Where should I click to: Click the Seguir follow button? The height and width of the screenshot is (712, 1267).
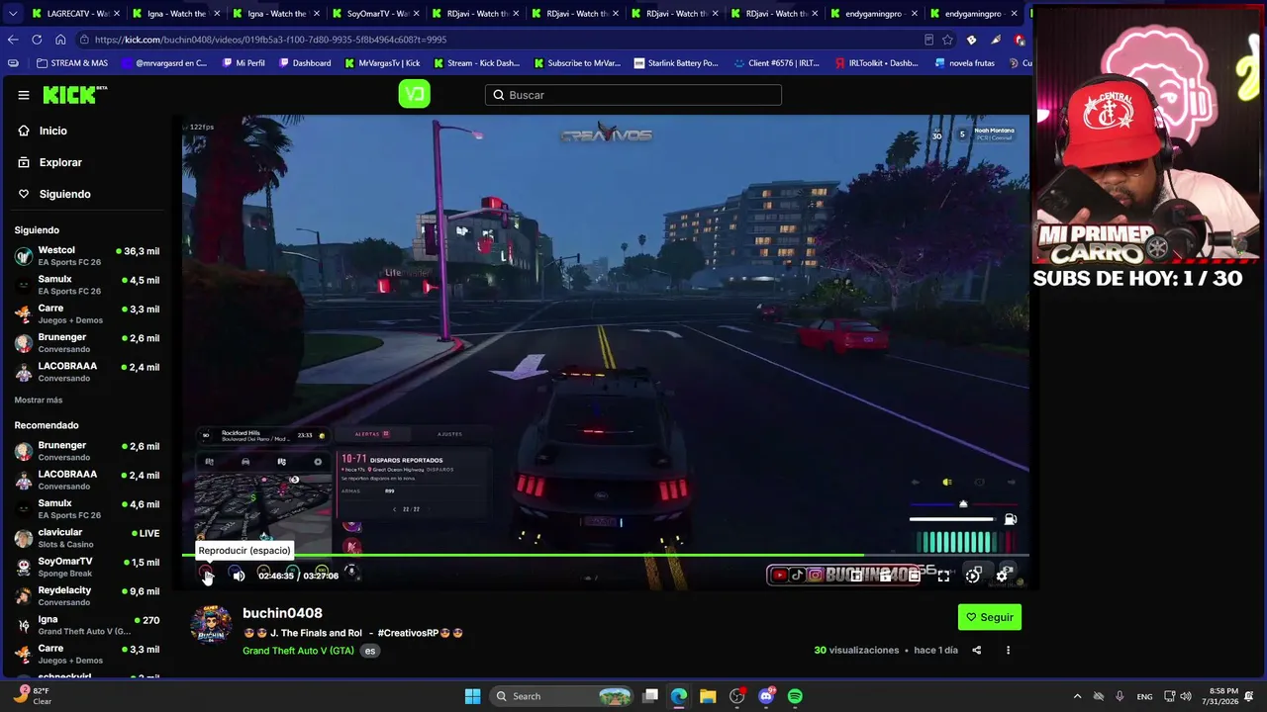[990, 617]
